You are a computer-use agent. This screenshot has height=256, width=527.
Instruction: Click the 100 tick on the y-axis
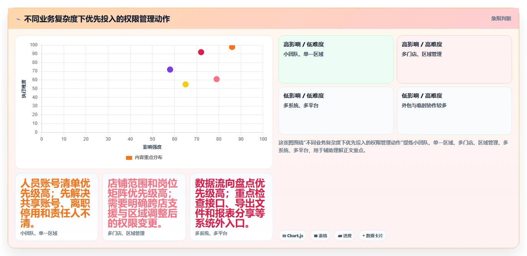[x=34, y=45]
